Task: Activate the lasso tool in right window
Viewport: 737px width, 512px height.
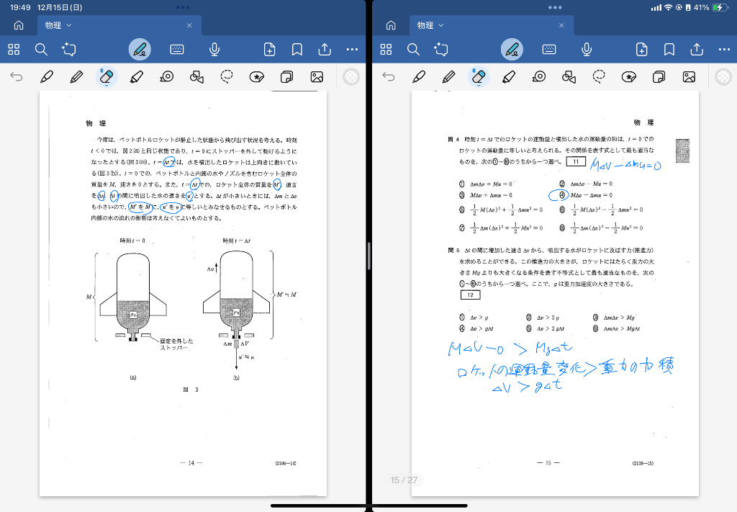Action: pyautogui.click(x=599, y=77)
